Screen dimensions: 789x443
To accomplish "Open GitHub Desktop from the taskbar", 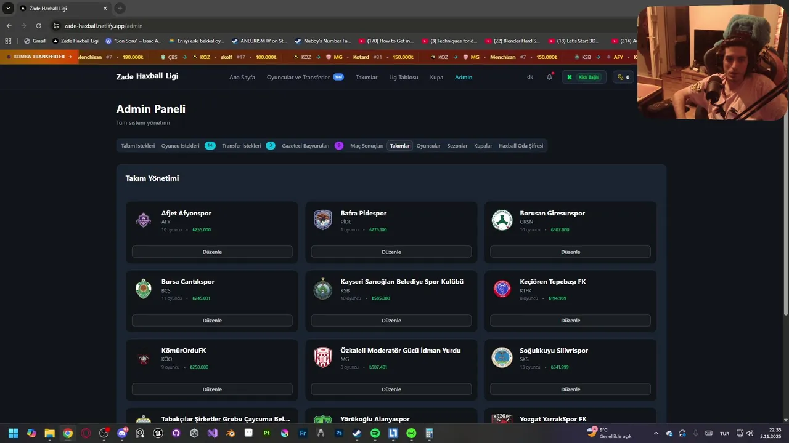I will click(176, 433).
